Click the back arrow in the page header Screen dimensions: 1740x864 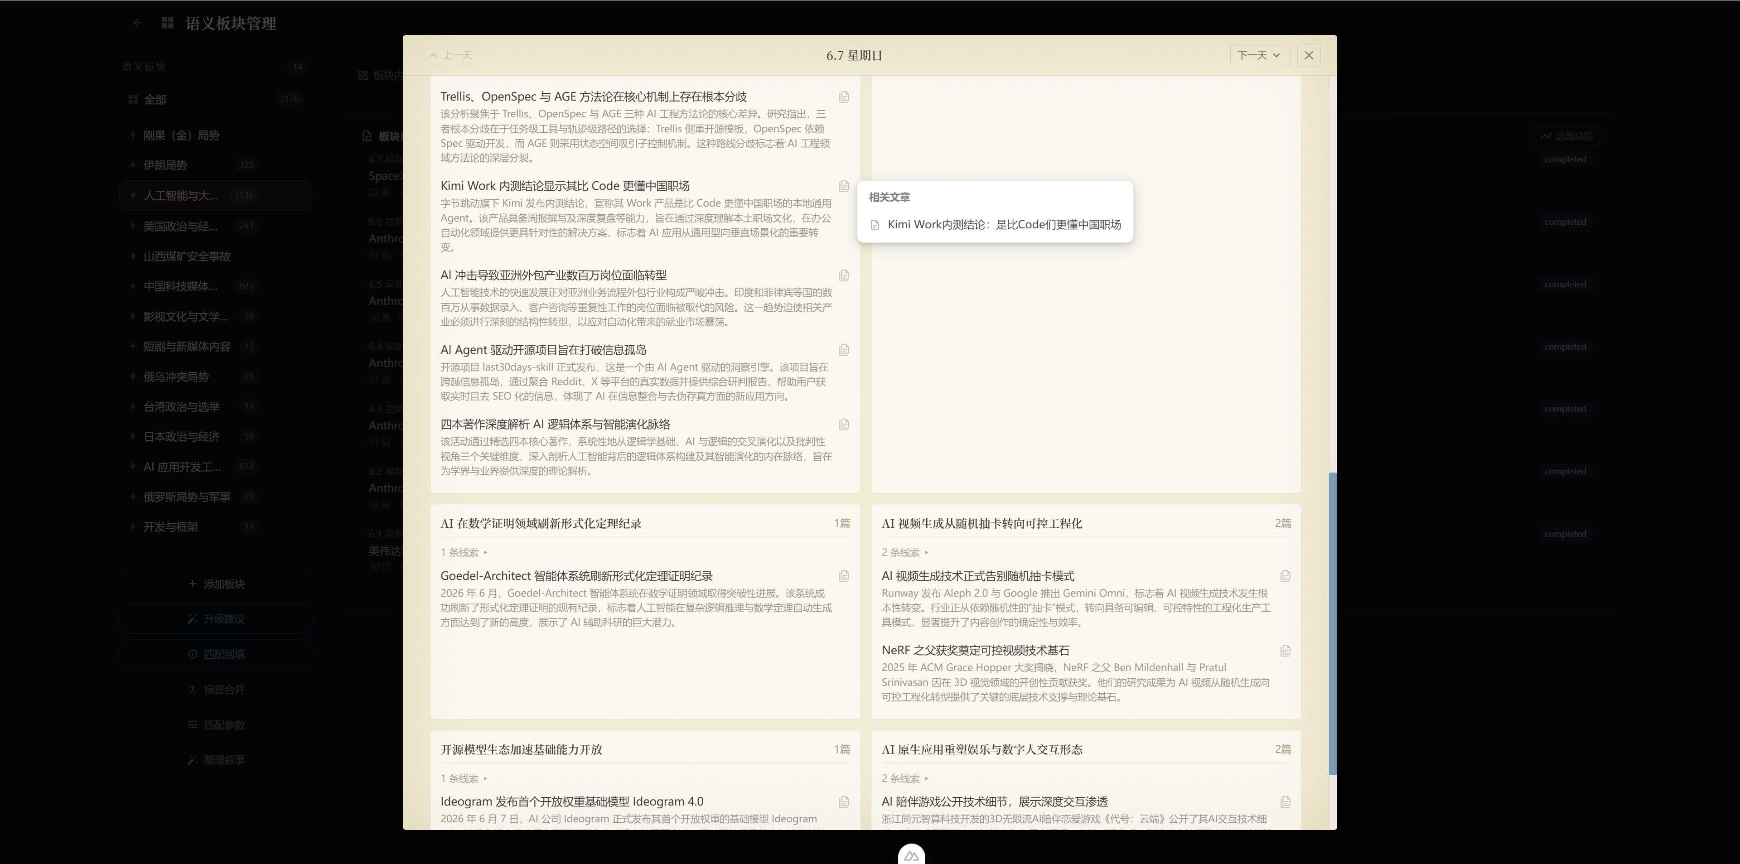tap(138, 23)
